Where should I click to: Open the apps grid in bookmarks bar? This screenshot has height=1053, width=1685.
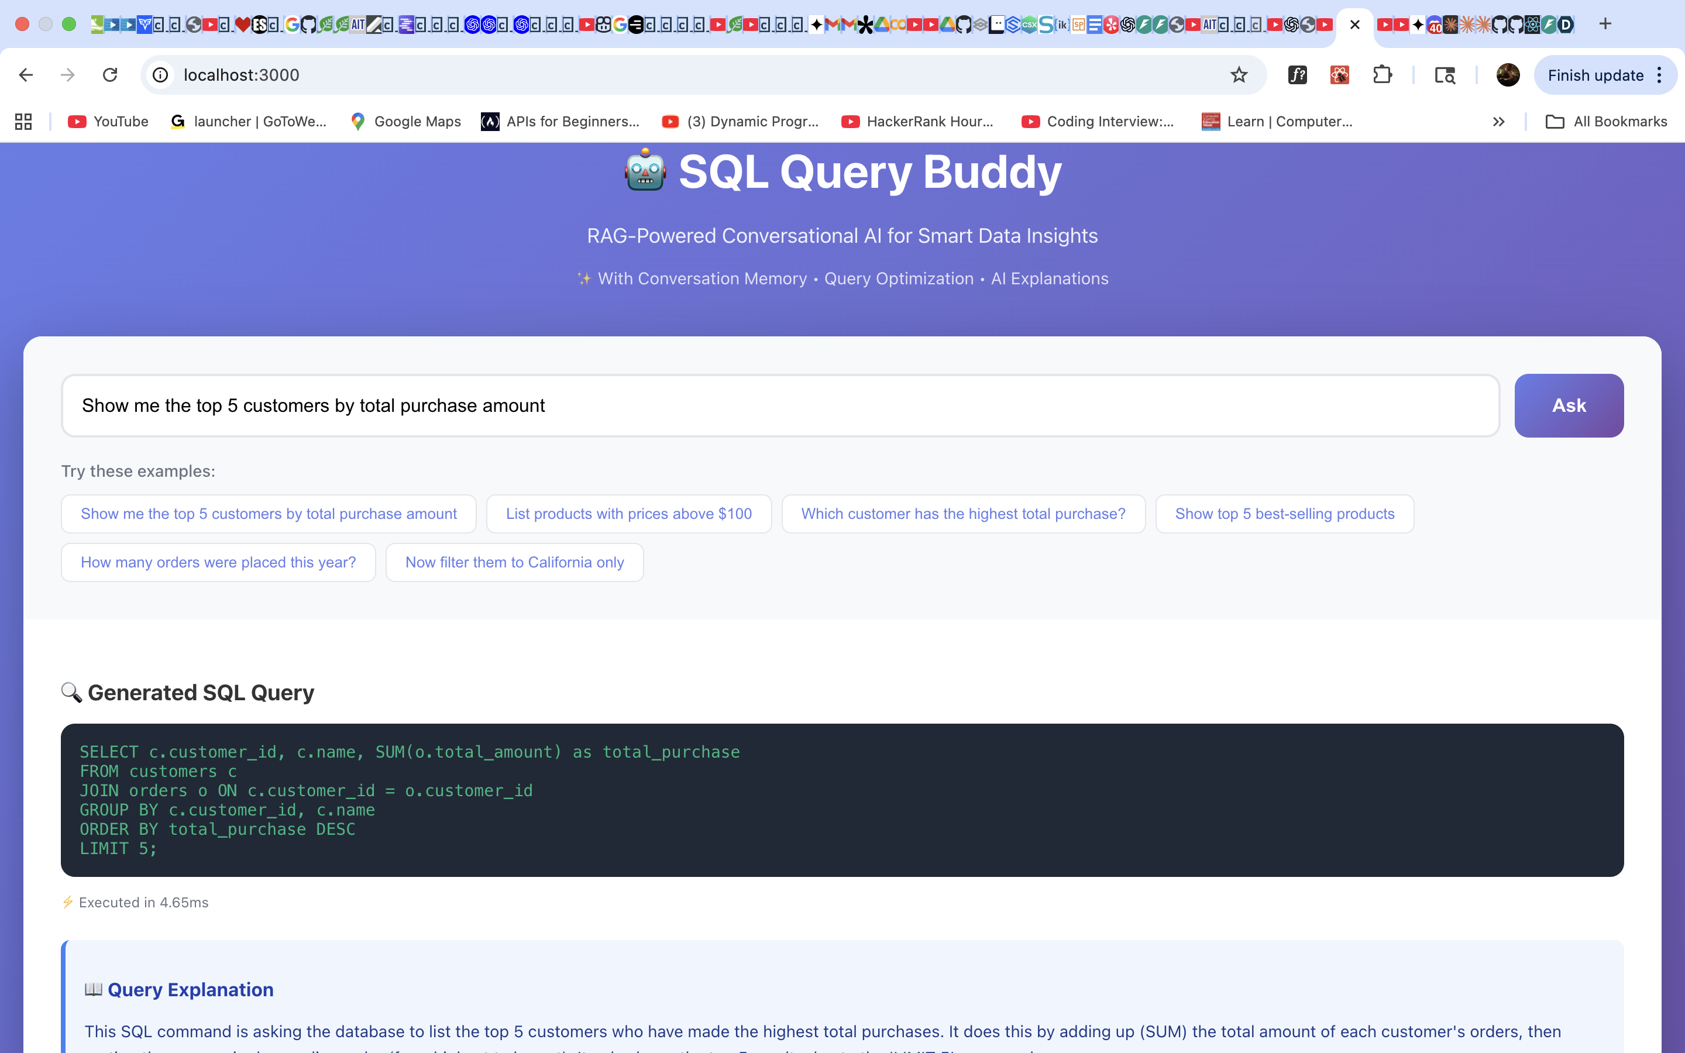point(23,122)
